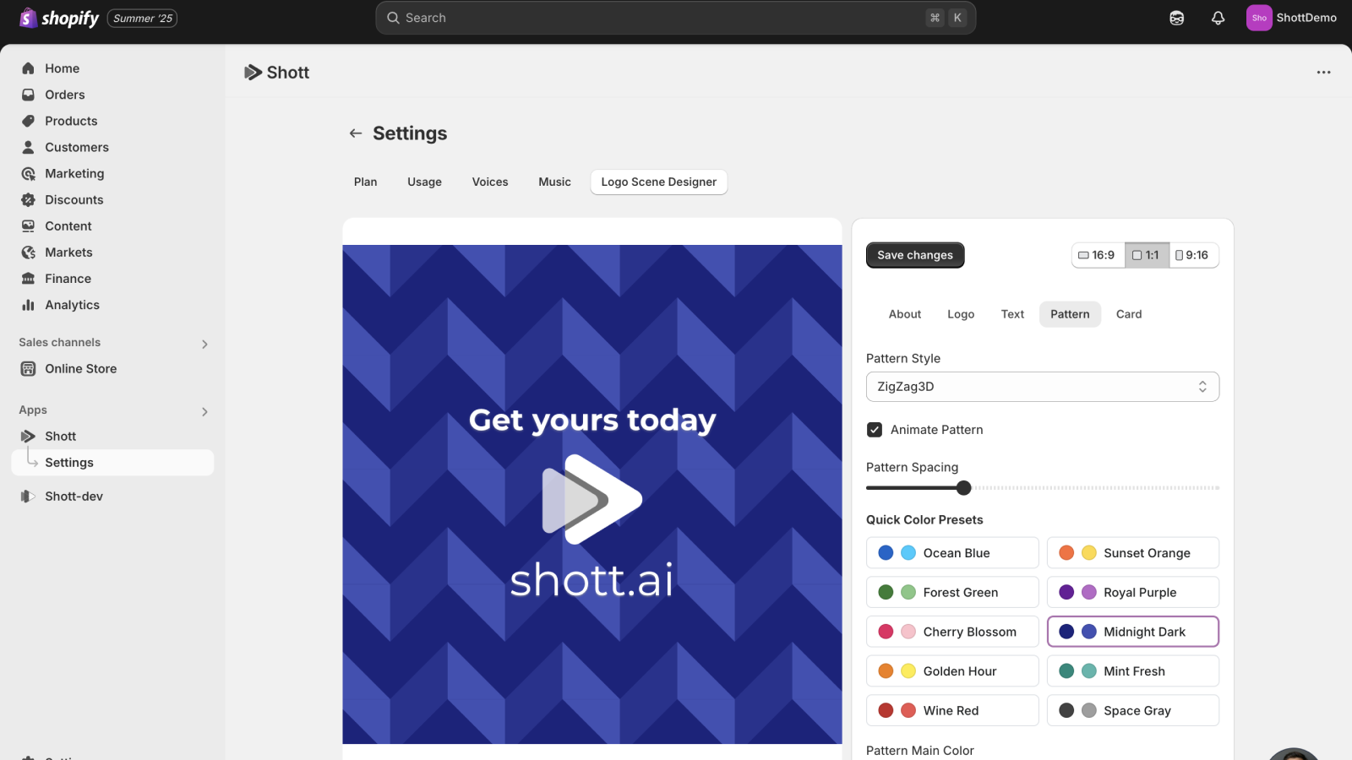Click the Orders icon in sidebar
The width and height of the screenshot is (1352, 760).
(28, 95)
